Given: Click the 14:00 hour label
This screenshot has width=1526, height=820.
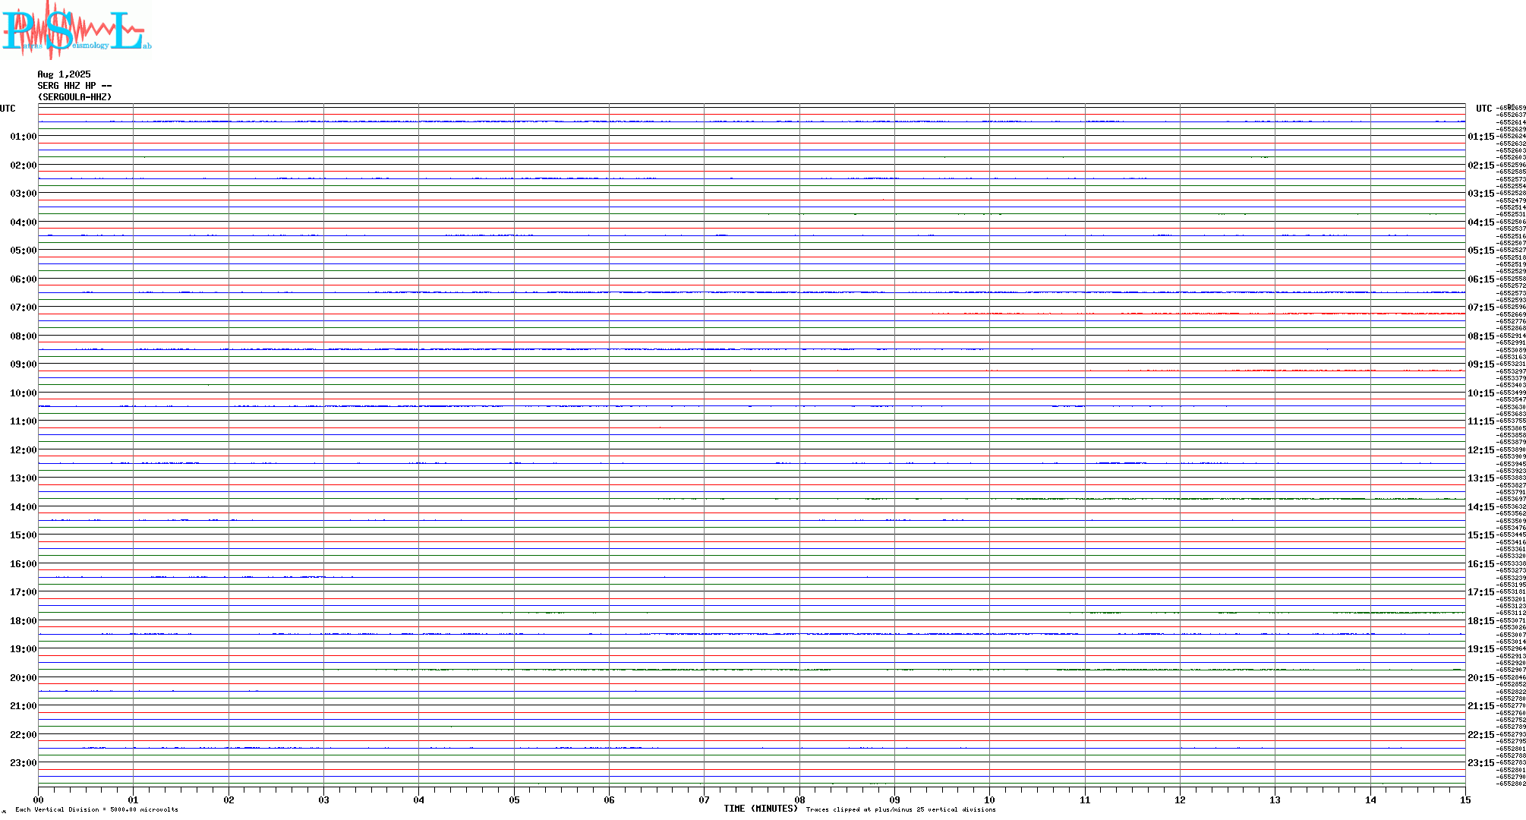Looking at the screenshot, I should [x=24, y=507].
